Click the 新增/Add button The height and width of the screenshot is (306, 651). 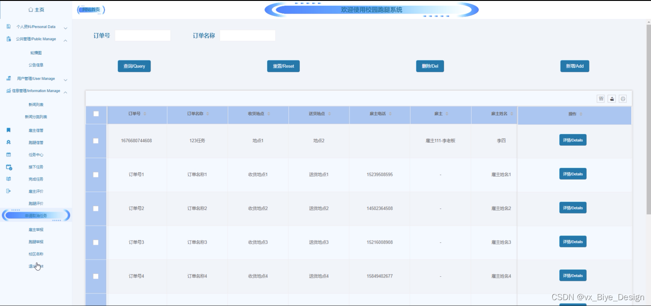(x=575, y=66)
